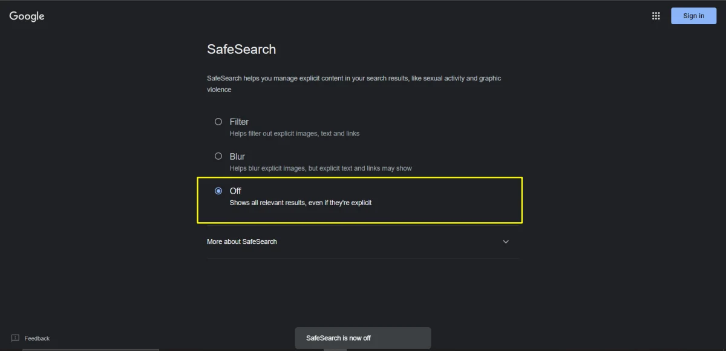This screenshot has width=726, height=351.
Task: Click the horizontal scrollbar at the bottom
Action: tap(91, 350)
